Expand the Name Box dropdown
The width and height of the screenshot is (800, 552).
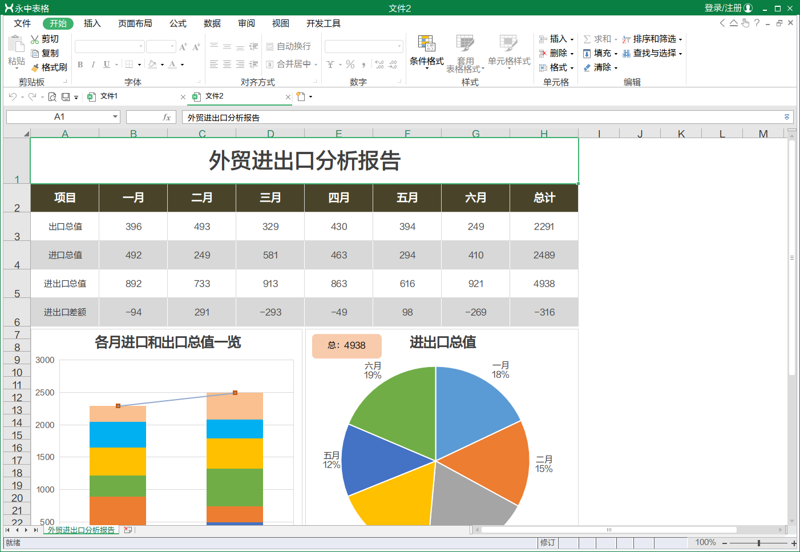pos(115,117)
